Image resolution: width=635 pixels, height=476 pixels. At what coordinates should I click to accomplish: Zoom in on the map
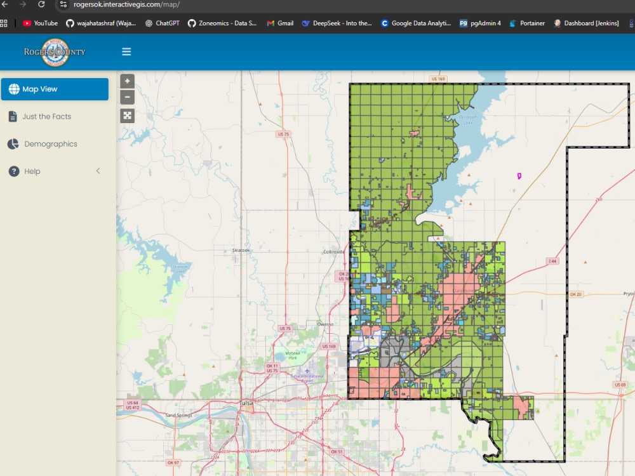[127, 81]
